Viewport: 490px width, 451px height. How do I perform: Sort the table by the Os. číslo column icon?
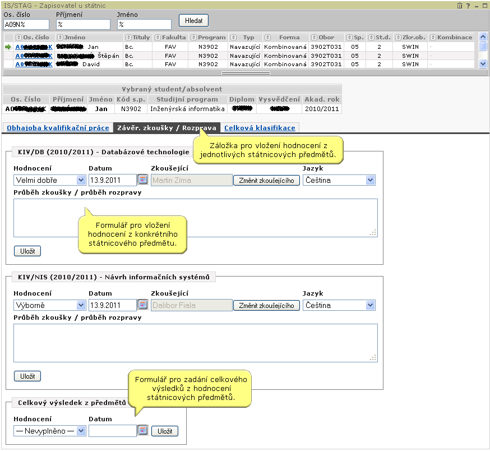[x=19, y=37]
